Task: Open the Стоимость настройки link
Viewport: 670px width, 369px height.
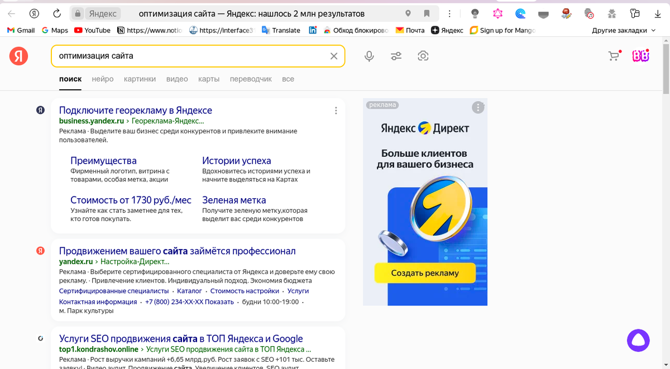Action: pos(245,291)
